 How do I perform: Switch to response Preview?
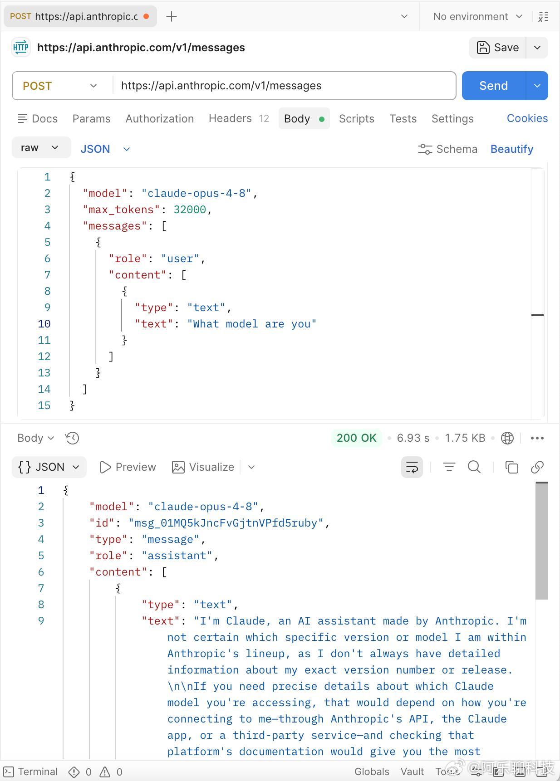128,467
